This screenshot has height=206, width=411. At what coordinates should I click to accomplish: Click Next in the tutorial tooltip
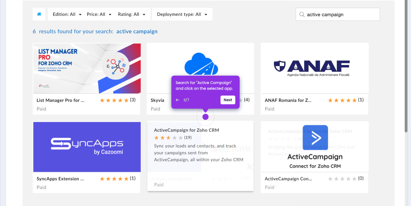tap(228, 100)
